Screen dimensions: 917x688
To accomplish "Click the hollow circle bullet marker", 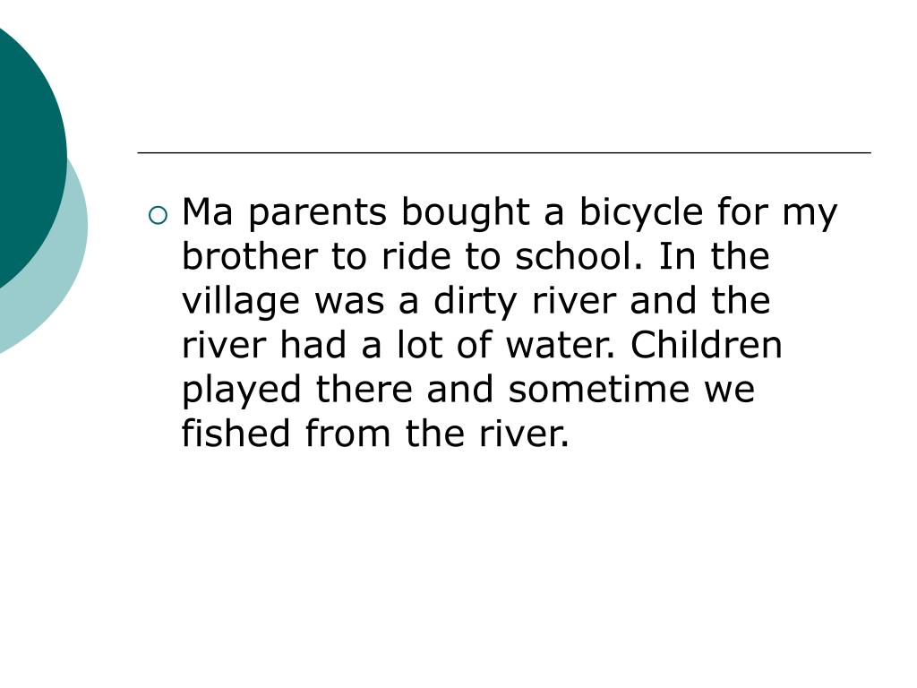I will coord(158,216).
